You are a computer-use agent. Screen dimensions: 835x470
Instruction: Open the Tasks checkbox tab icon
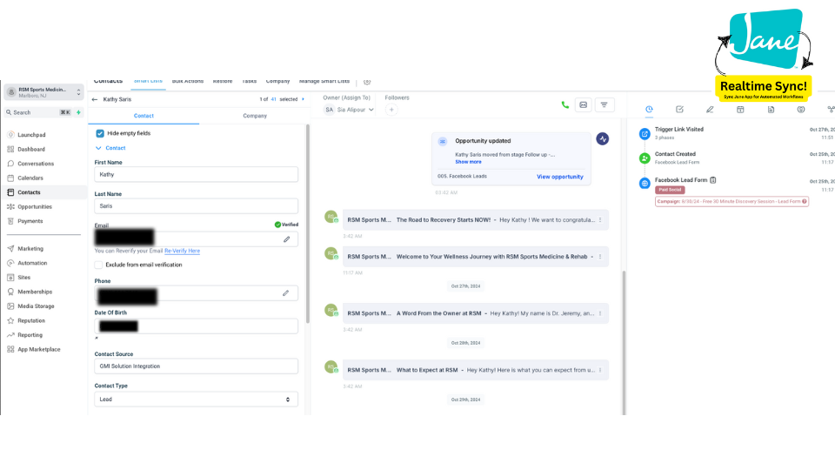[679, 110]
